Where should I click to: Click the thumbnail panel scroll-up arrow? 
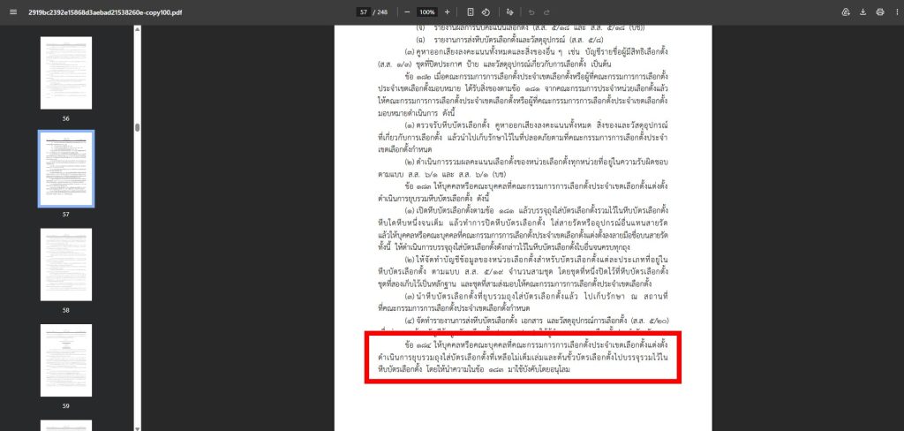click(137, 30)
